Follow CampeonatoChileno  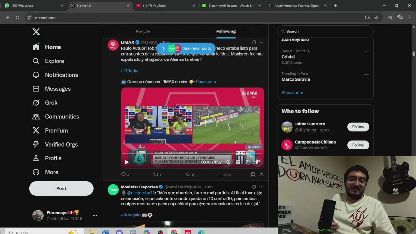tap(358, 145)
